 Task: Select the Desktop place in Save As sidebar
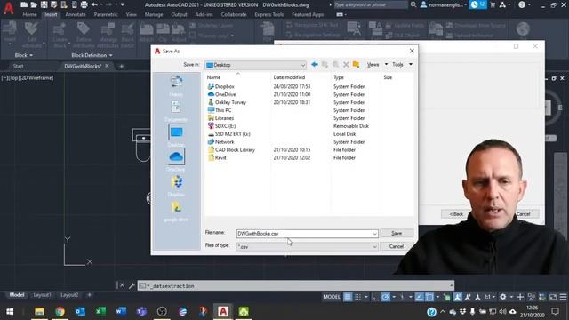(176, 136)
